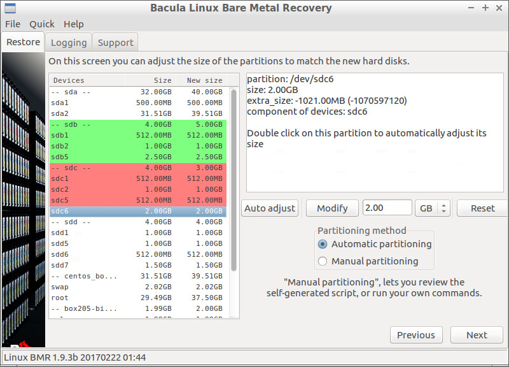The width and height of the screenshot is (509, 367).
Task: Select the sdd5 partition row
Action: click(x=138, y=243)
